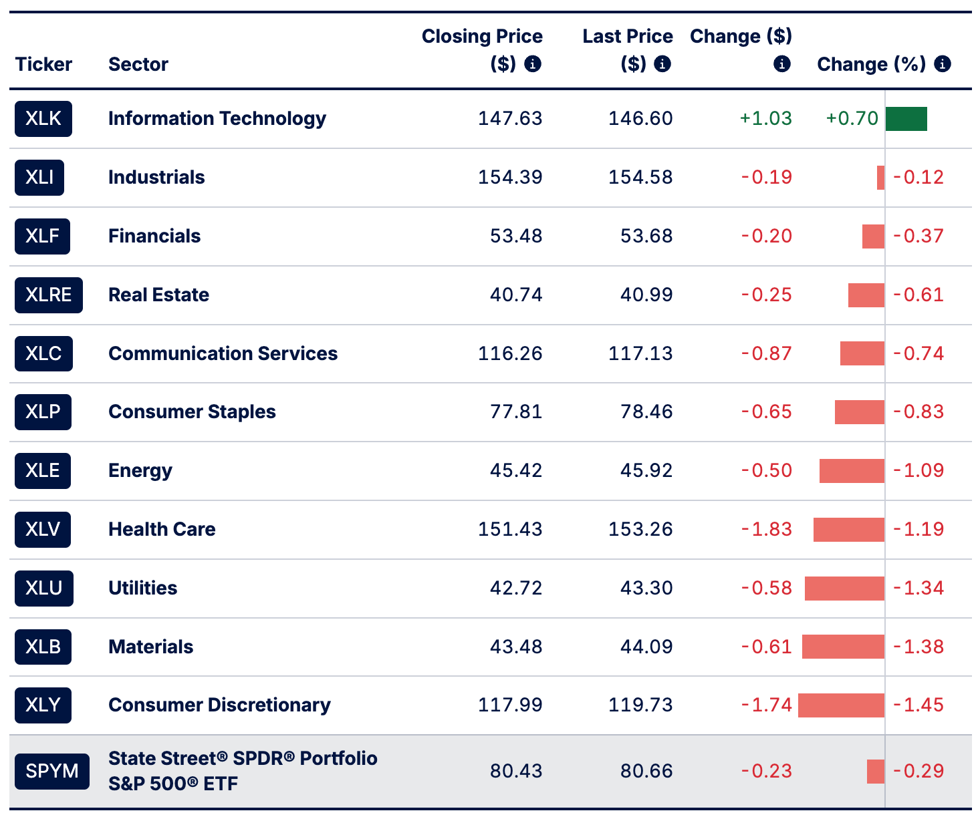Click the Last Price info icon
The width and height of the screenshot is (980, 823).
tap(662, 64)
